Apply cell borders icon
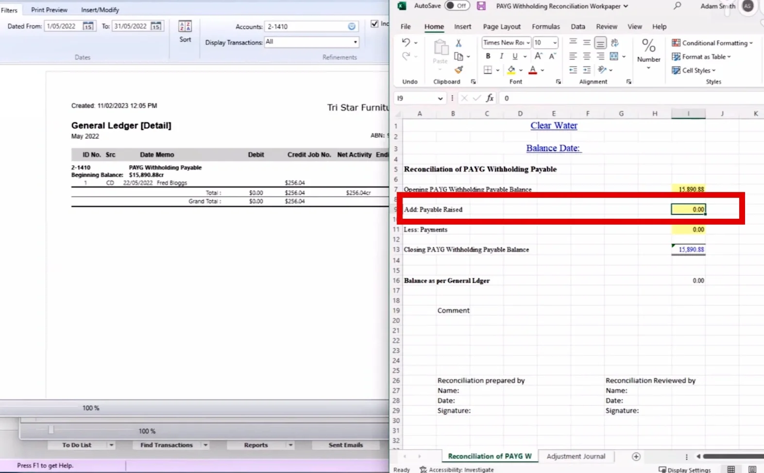 point(488,70)
